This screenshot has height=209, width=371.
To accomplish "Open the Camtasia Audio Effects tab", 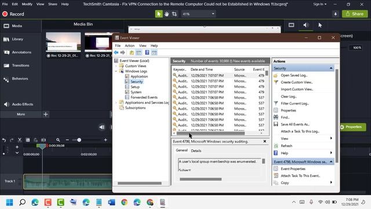I will point(19,105).
